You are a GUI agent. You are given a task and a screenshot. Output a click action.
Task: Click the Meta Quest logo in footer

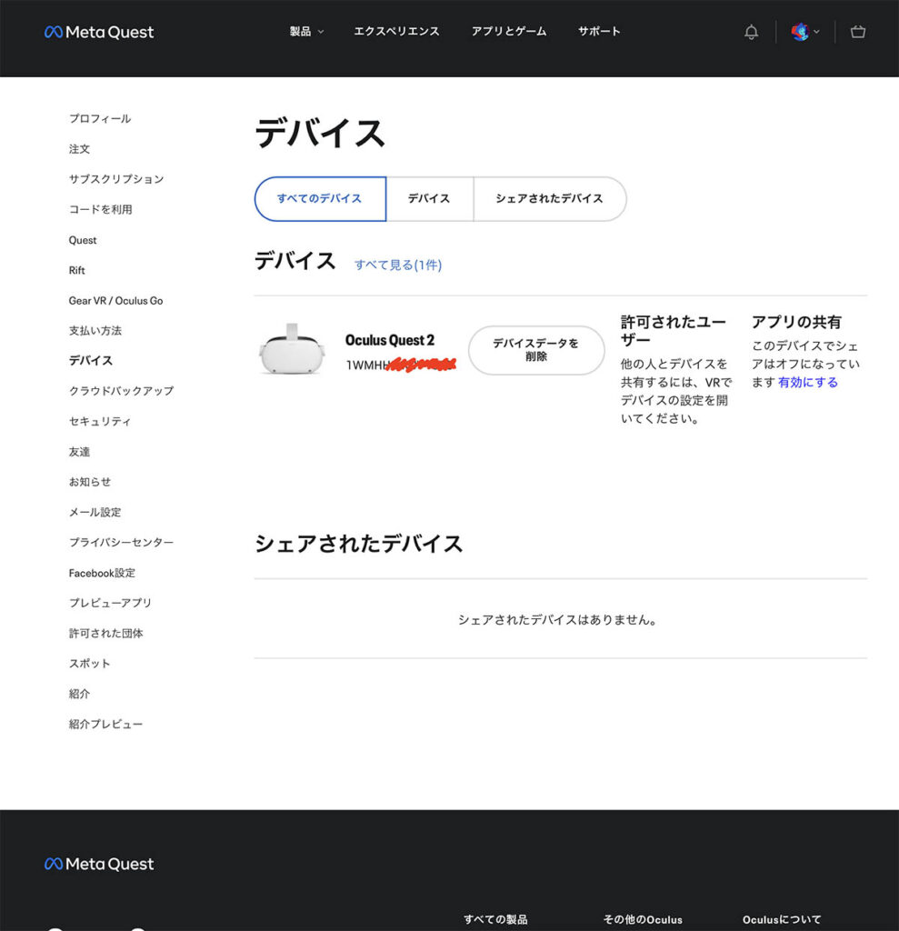click(x=99, y=864)
